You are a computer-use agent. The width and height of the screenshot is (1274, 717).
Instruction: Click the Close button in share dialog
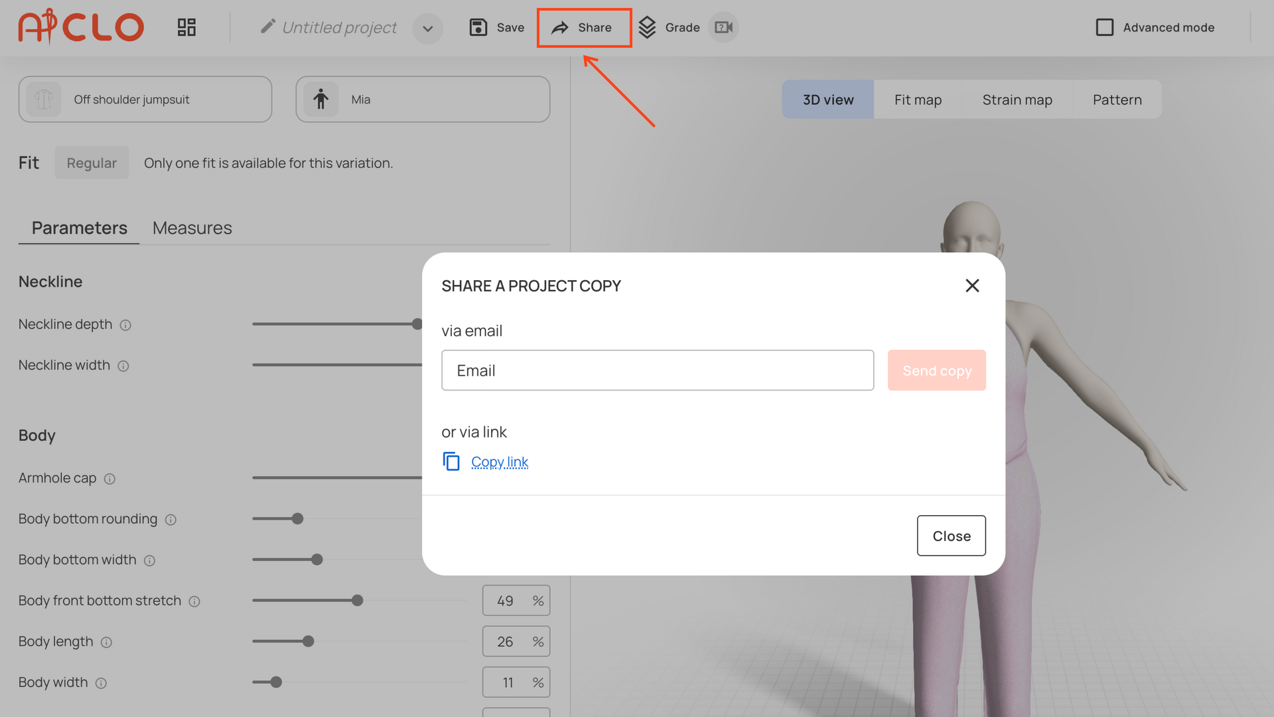[952, 536]
